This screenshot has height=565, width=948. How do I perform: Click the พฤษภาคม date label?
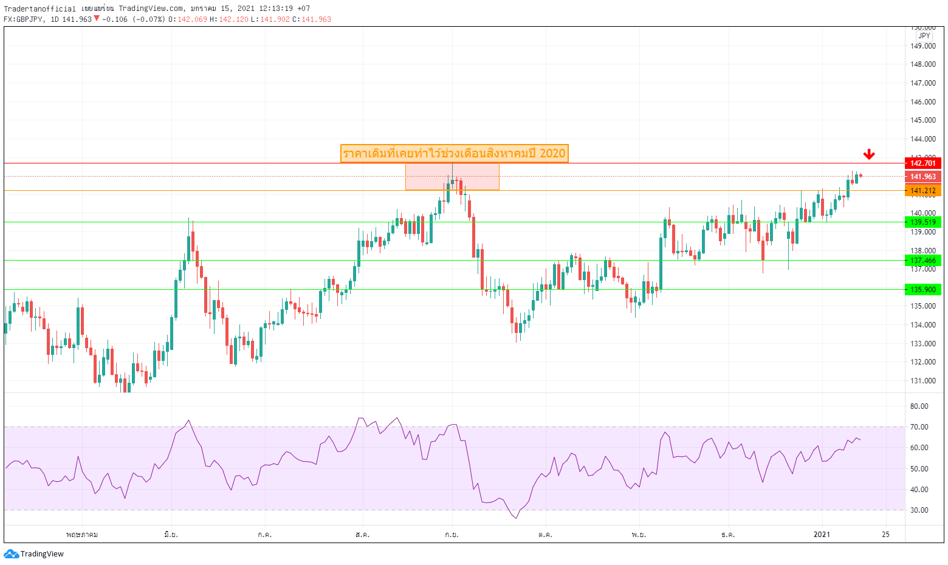click(82, 535)
